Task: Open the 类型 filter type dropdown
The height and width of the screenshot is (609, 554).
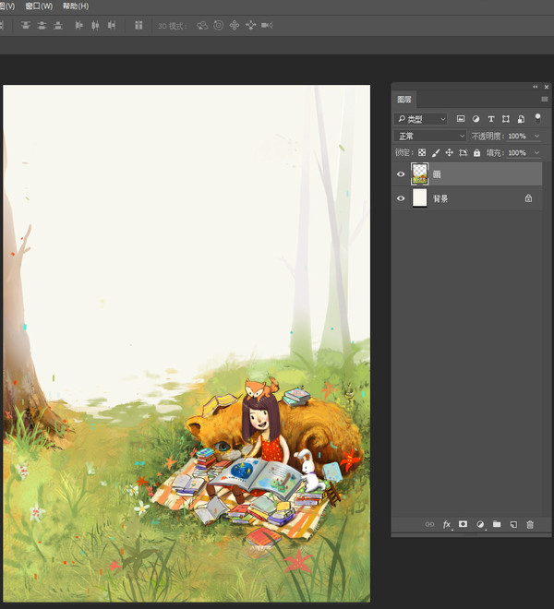Action: pyautogui.click(x=421, y=119)
